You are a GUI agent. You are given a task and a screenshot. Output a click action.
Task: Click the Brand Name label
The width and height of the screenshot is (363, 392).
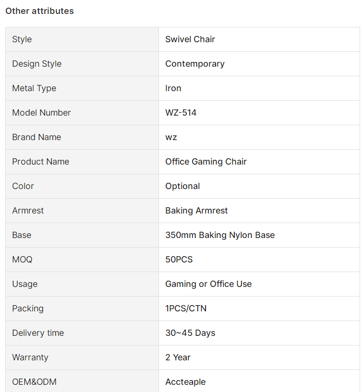(x=36, y=137)
